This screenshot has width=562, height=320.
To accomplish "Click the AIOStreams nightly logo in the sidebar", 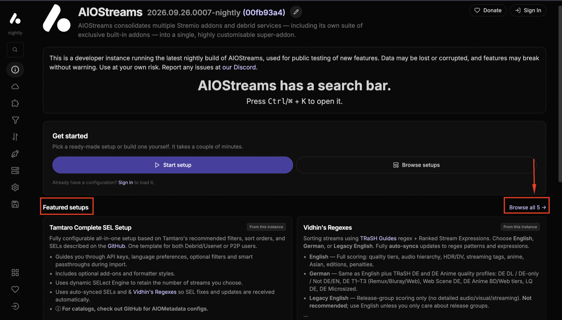I will click(15, 19).
